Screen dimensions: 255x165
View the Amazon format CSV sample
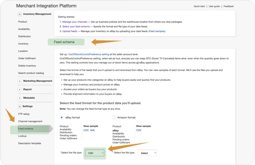[x=139, y=130]
